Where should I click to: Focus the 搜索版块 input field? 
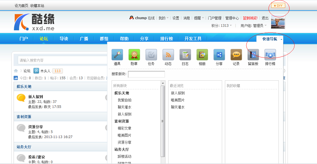146,74
